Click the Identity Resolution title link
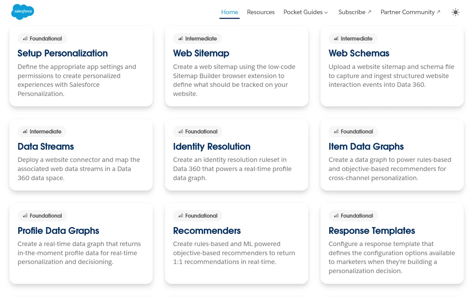 click(212, 147)
